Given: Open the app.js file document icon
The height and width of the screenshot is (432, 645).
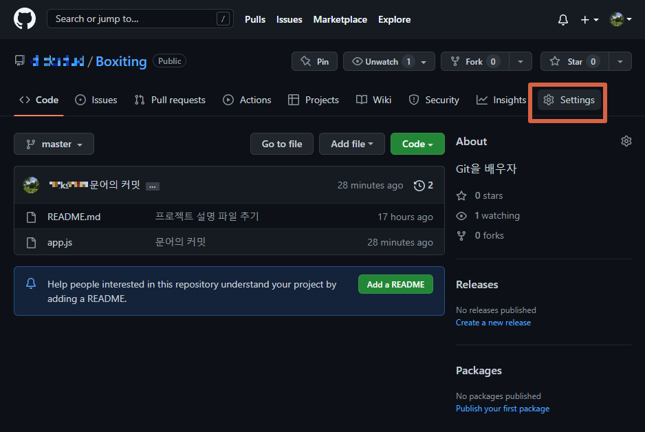Looking at the screenshot, I should 31,243.
